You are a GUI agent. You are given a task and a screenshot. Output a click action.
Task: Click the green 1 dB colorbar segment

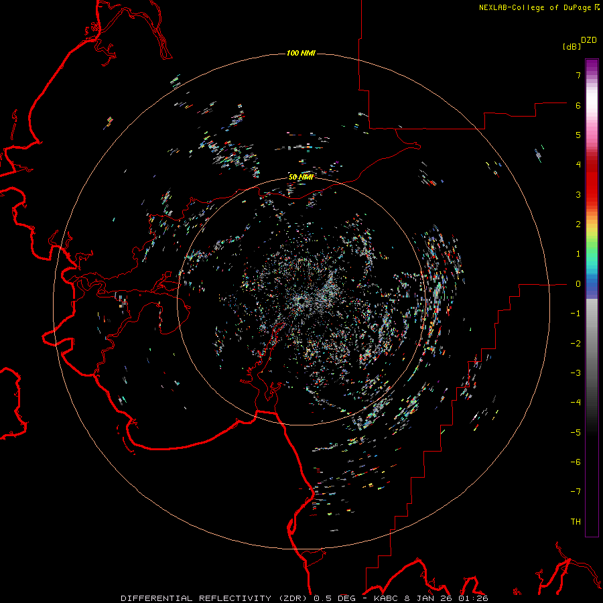pyautogui.click(x=592, y=252)
